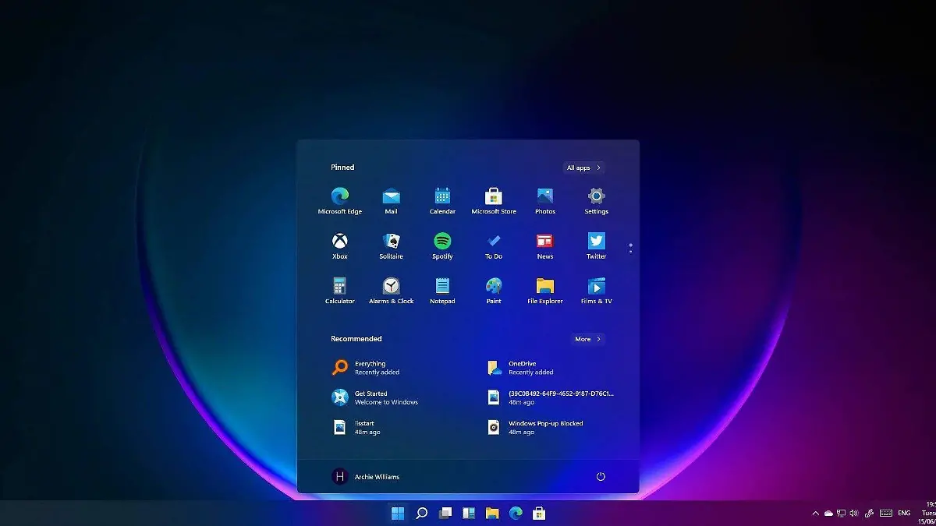Launch the Spotify pinned app
The height and width of the screenshot is (526, 936).
coord(442,242)
